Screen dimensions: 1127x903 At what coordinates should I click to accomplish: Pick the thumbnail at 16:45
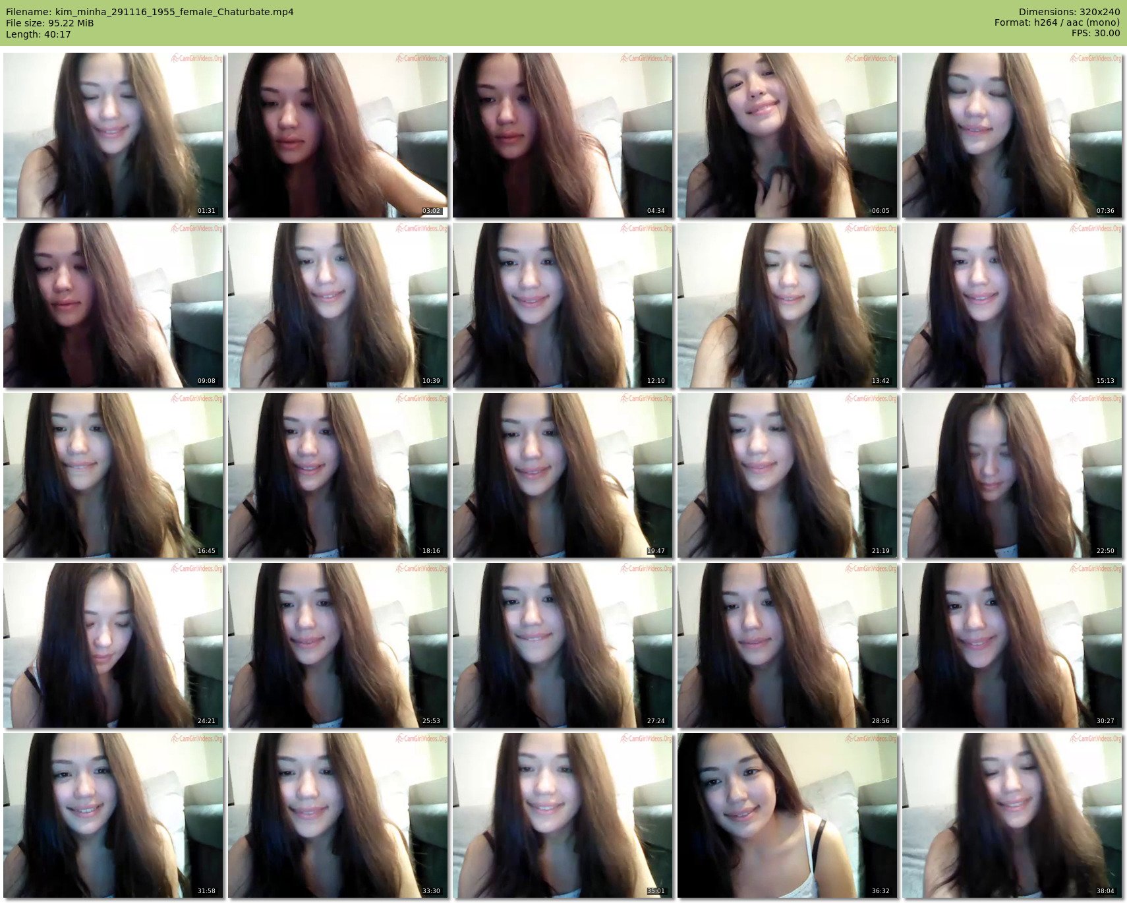tap(113, 475)
